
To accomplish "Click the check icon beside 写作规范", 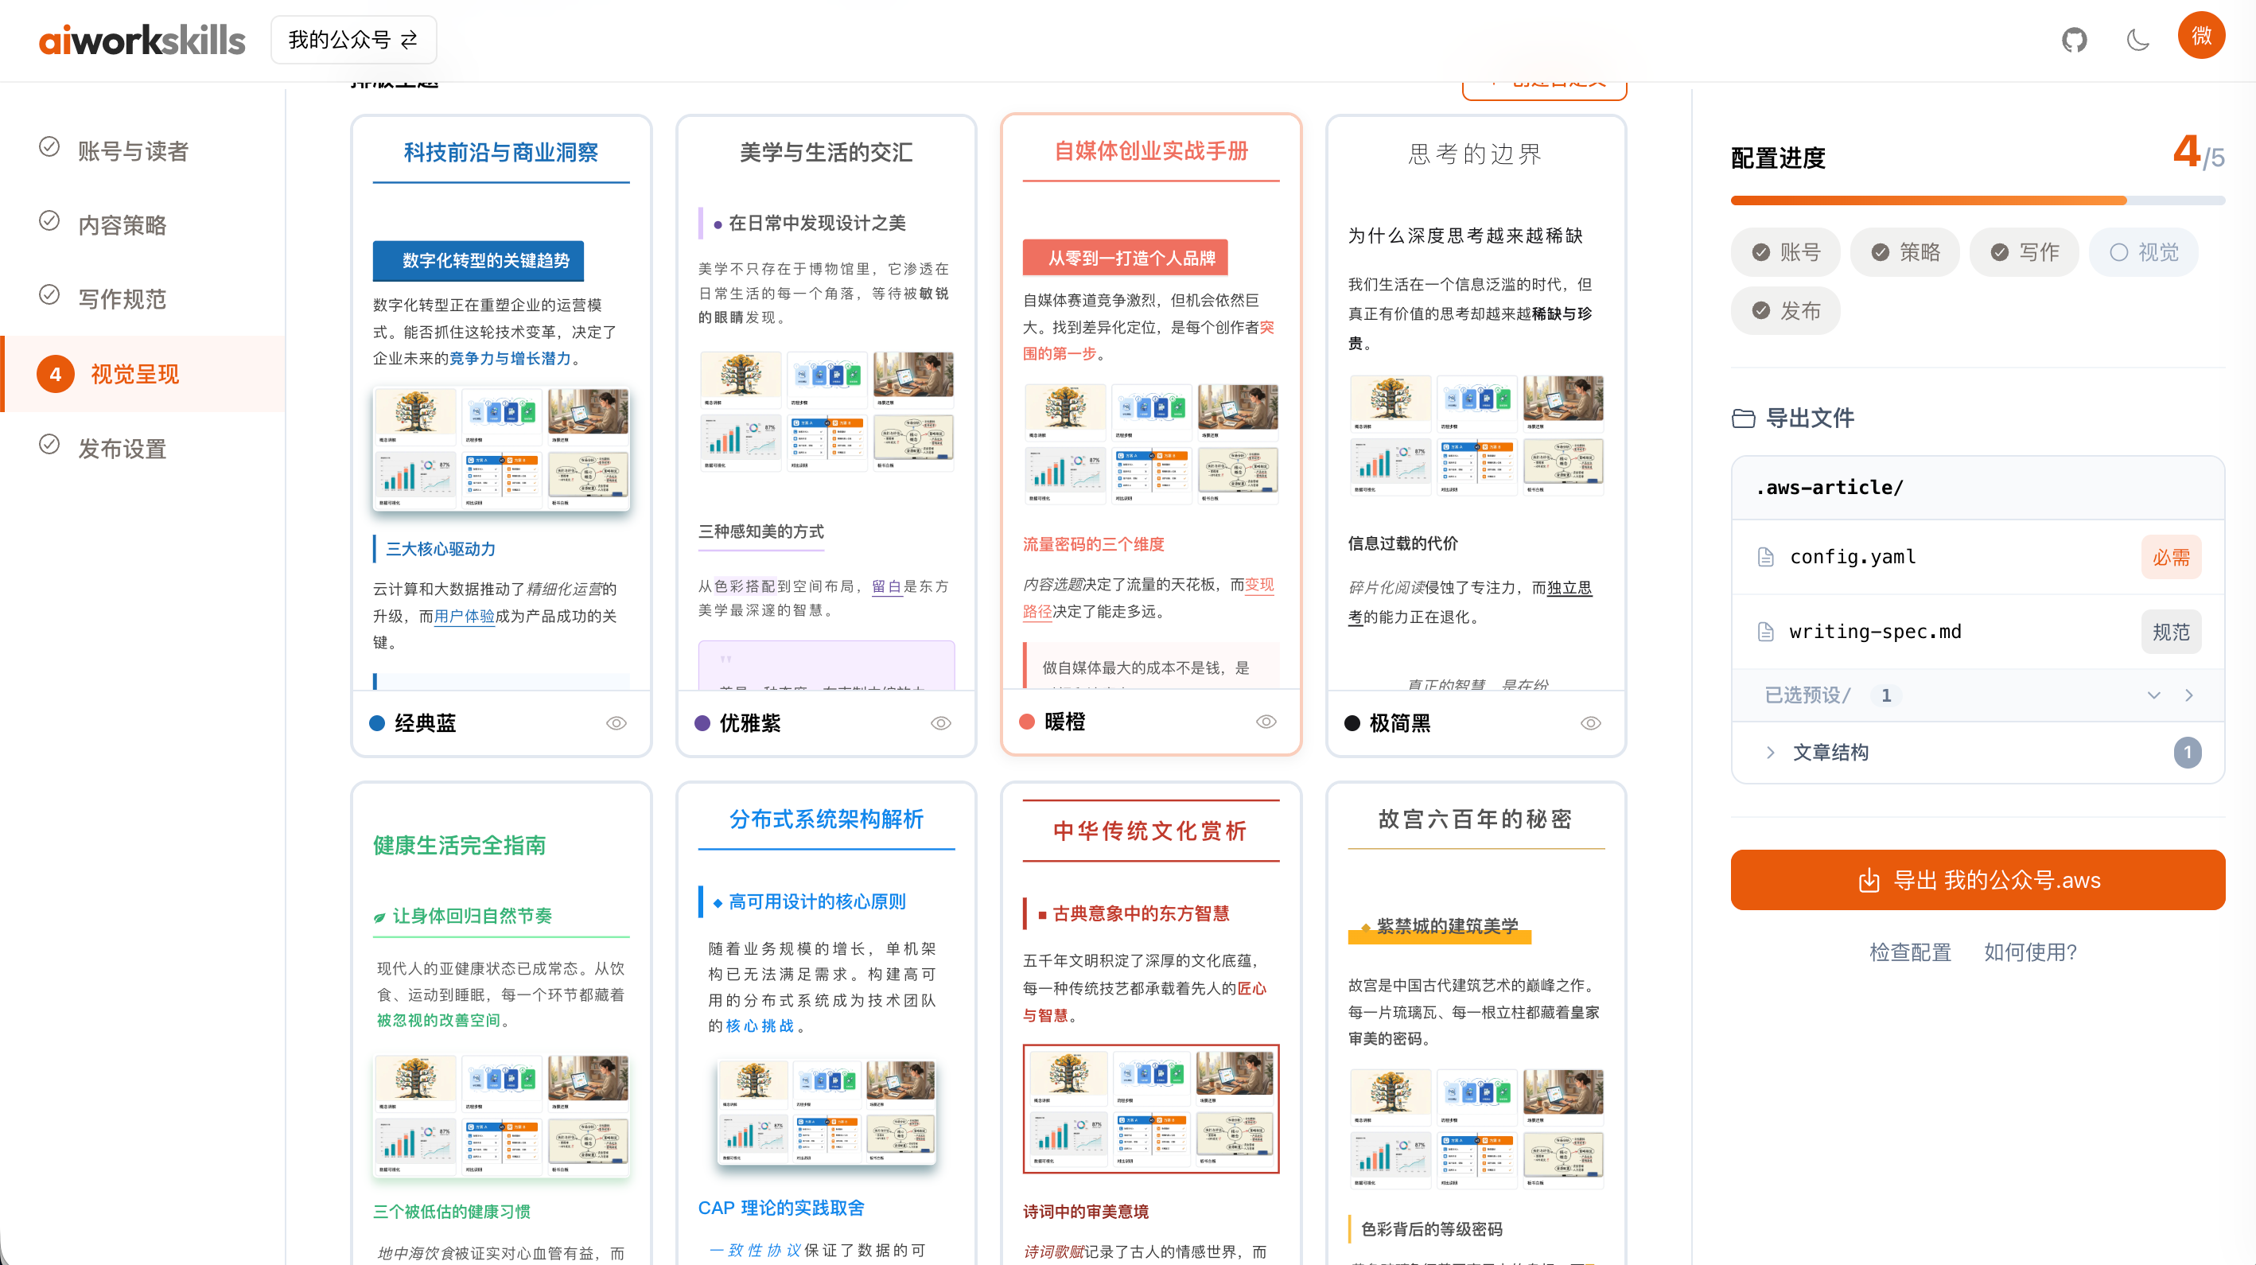I will pyautogui.click(x=49, y=294).
